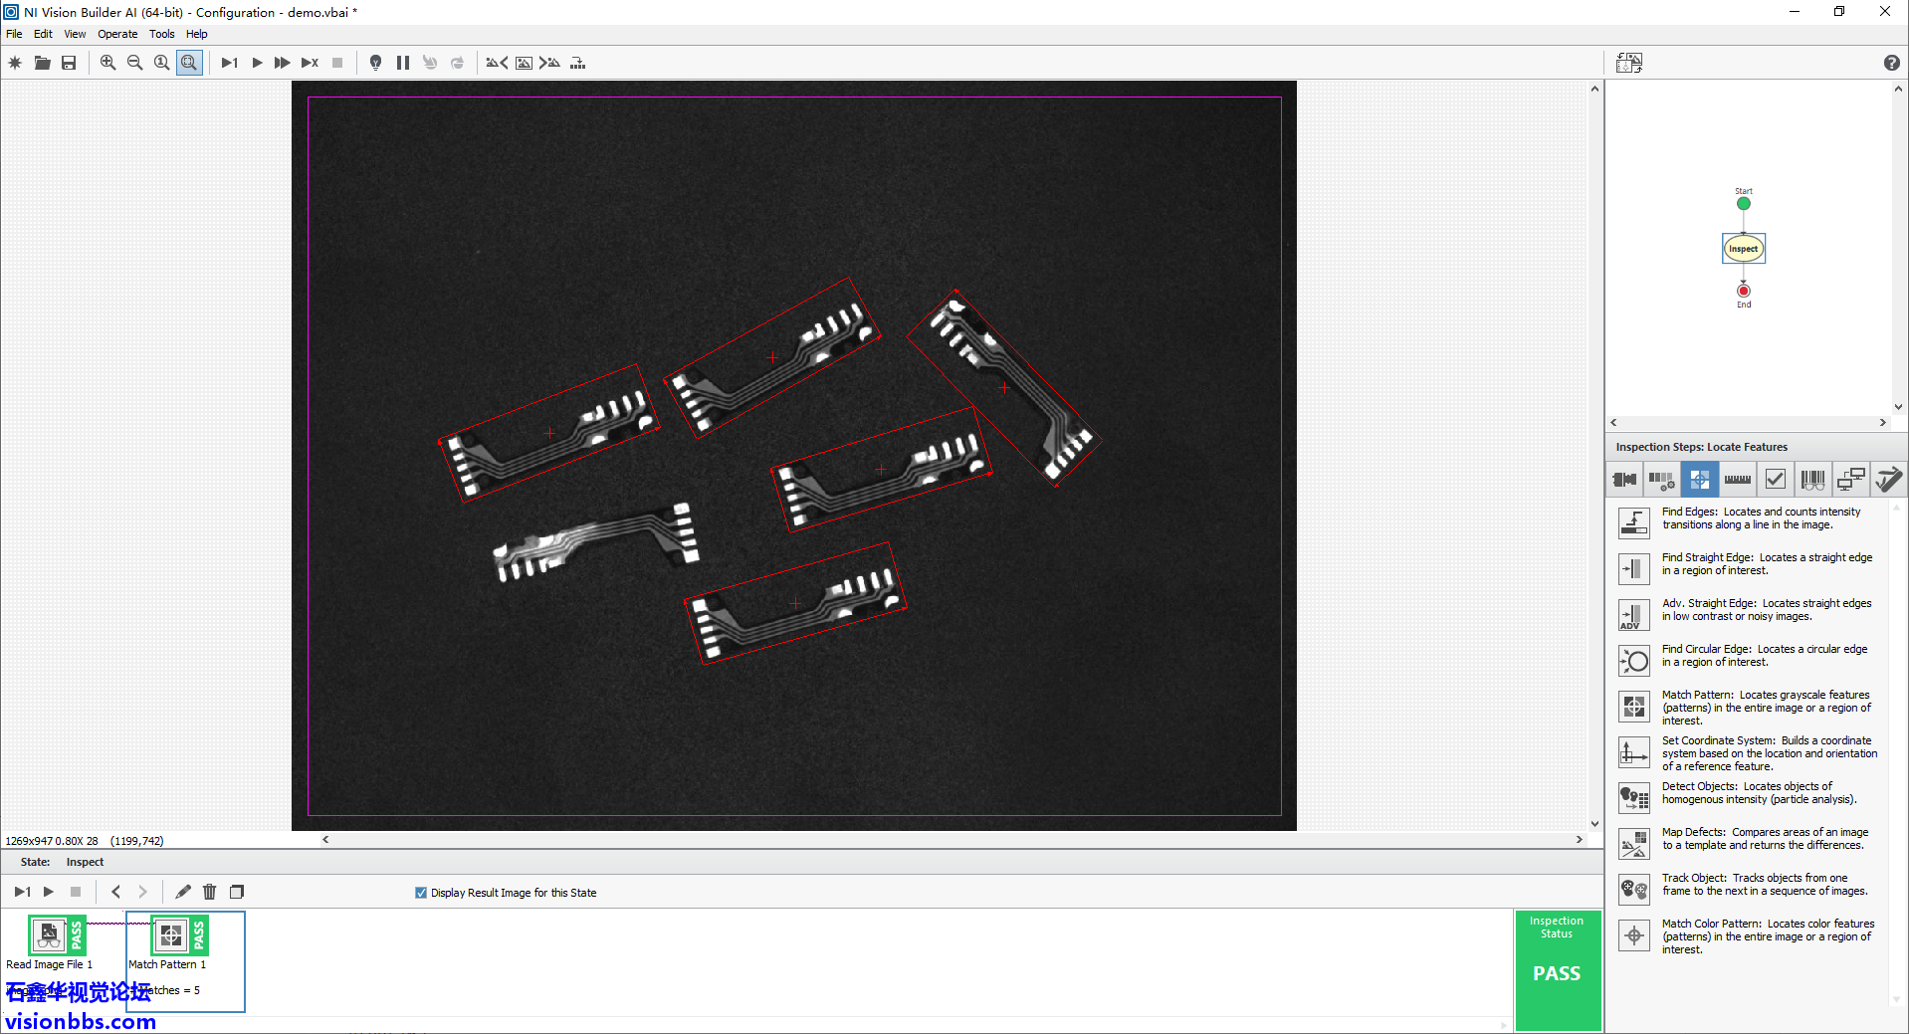Run inspection once from the top toolbar
This screenshot has width=1909, height=1034.
point(229,63)
